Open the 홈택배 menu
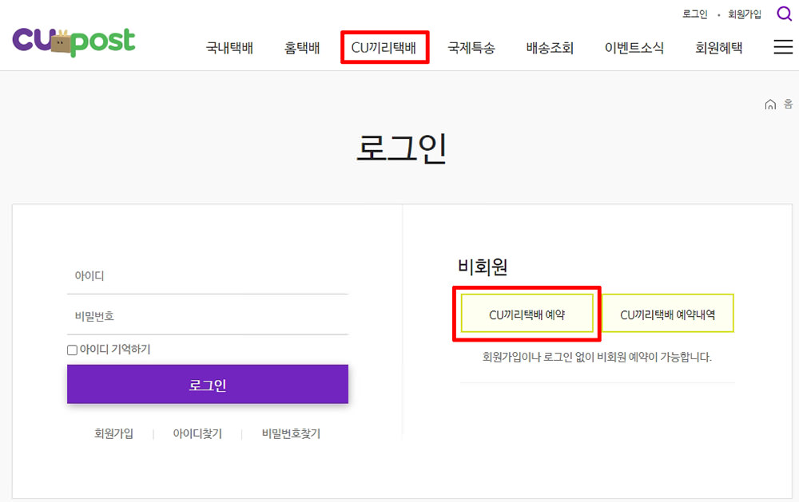This screenshot has width=799, height=502. [302, 48]
